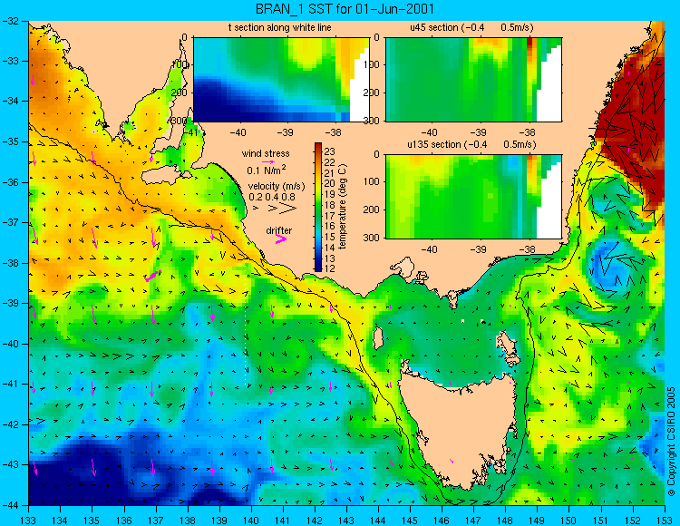Click latitude axis tick label -37
The image size is (680, 526).
click(10, 222)
